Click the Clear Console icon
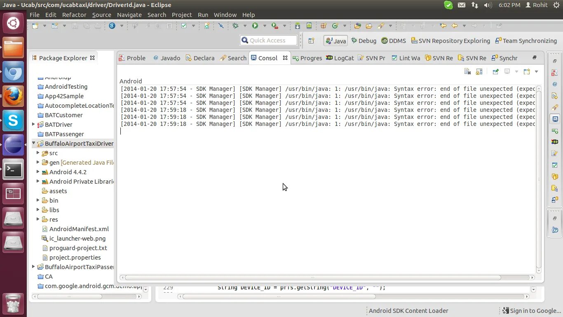 coord(467,71)
